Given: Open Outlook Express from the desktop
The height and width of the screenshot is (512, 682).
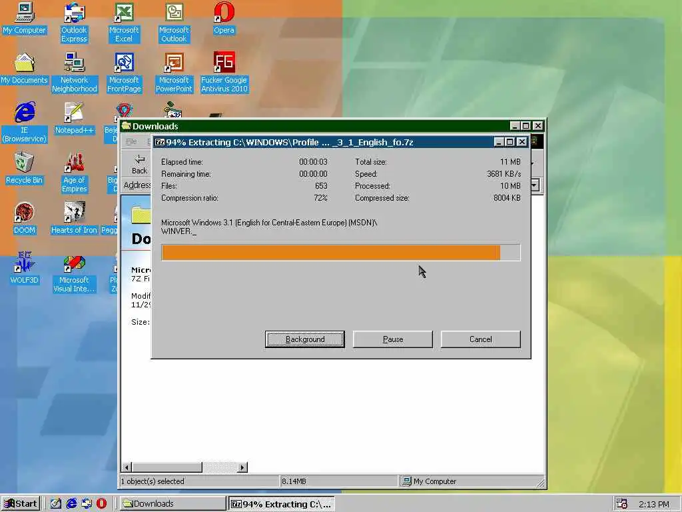Looking at the screenshot, I should [x=74, y=23].
